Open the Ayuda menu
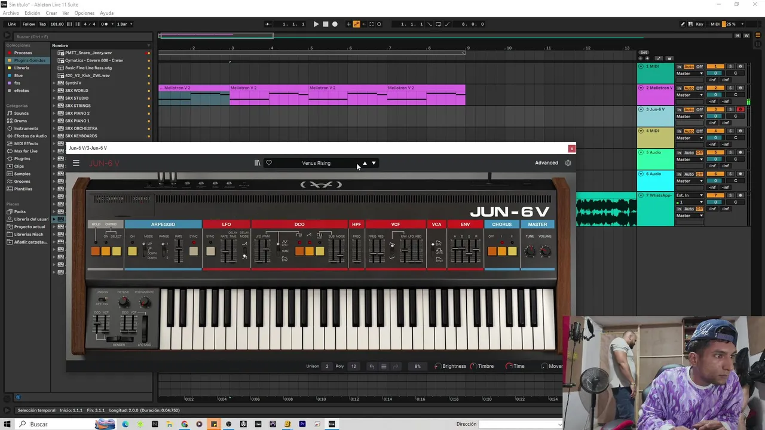 point(106,13)
